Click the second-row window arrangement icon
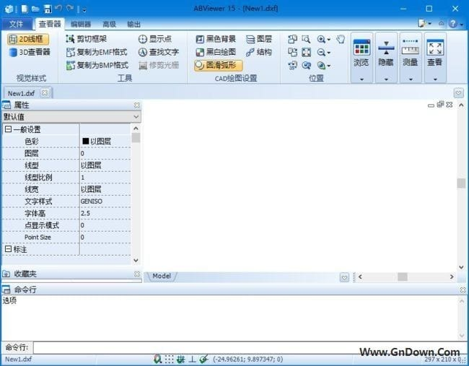 [292, 53]
